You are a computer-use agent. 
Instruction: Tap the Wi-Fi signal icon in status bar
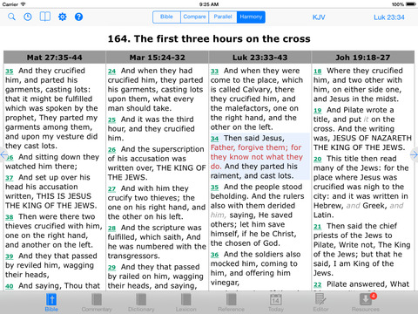click(23, 4)
